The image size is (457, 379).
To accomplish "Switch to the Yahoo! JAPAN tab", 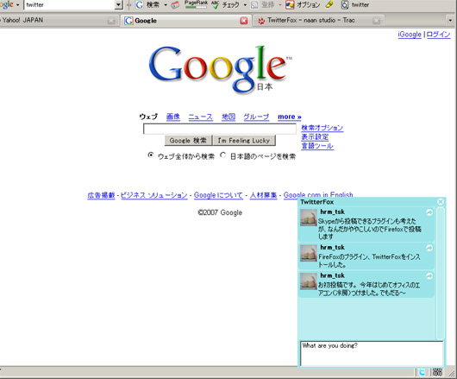I will [59, 21].
